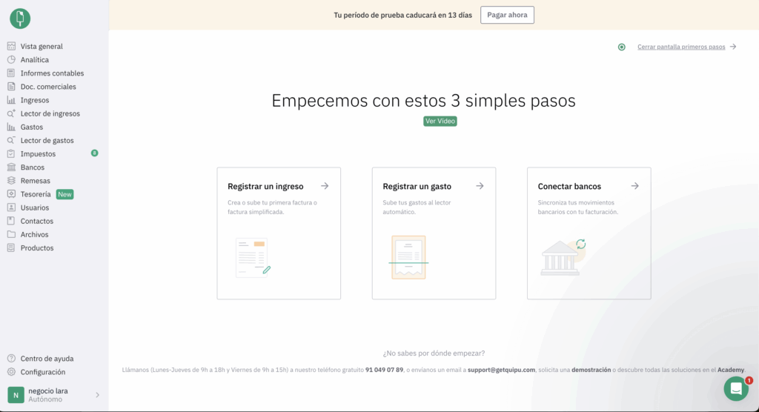Click the invoice illustration in Registrar un ingreso
This screenshot has width=759, height=412.
click(253, 258)
